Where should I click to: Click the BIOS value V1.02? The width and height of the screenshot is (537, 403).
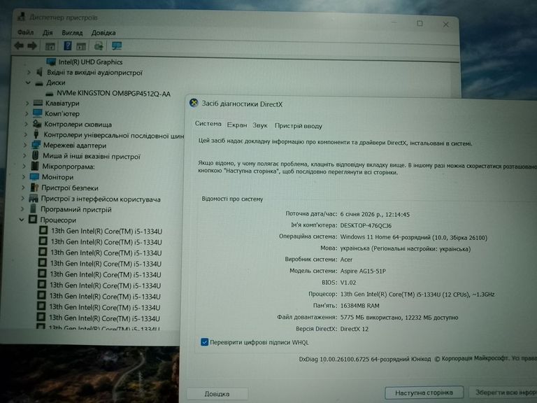pyautogui.click(x=348, y=283)
